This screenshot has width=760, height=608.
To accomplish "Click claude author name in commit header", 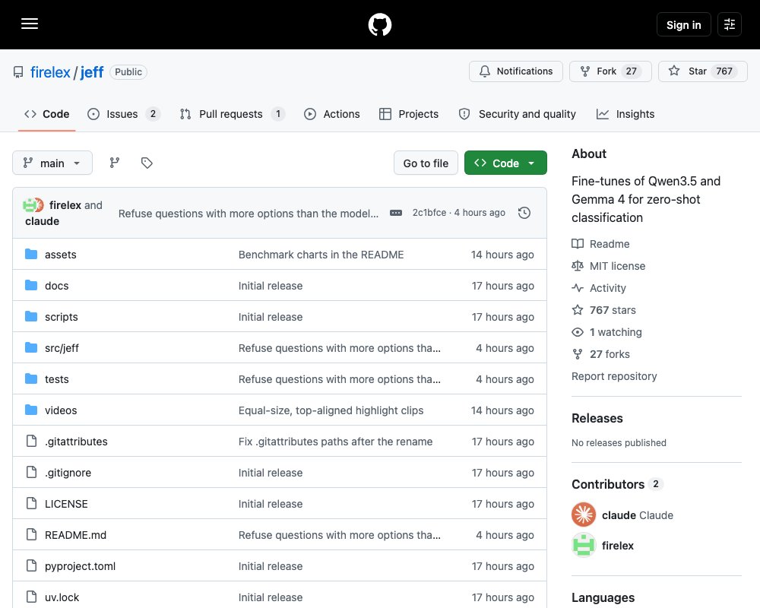I will click(x=42, y=221).
